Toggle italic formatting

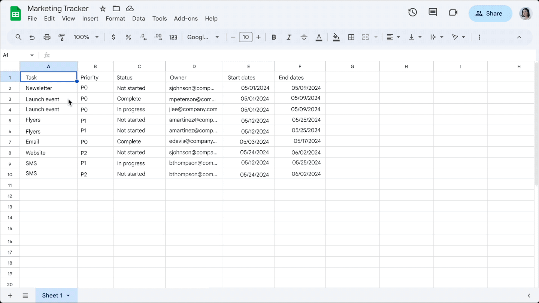(289, 37)
